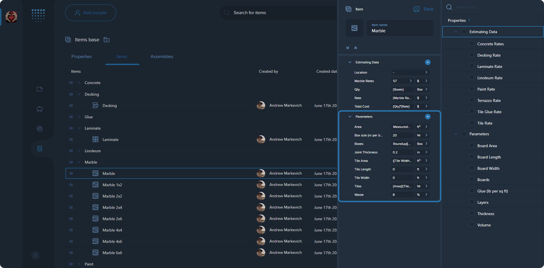Open the folder icon in left sidebar
Screen dimensions: 544x268
click(x=40, y=89)
